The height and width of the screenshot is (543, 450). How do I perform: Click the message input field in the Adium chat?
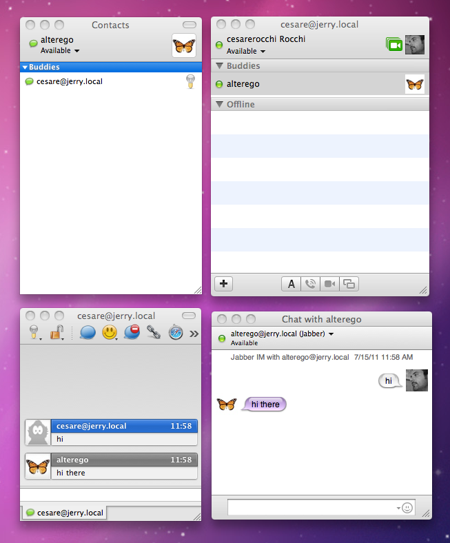pos(110,495)
